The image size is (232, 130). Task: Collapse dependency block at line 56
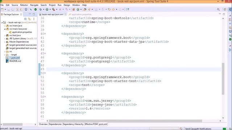pos(45,97)
